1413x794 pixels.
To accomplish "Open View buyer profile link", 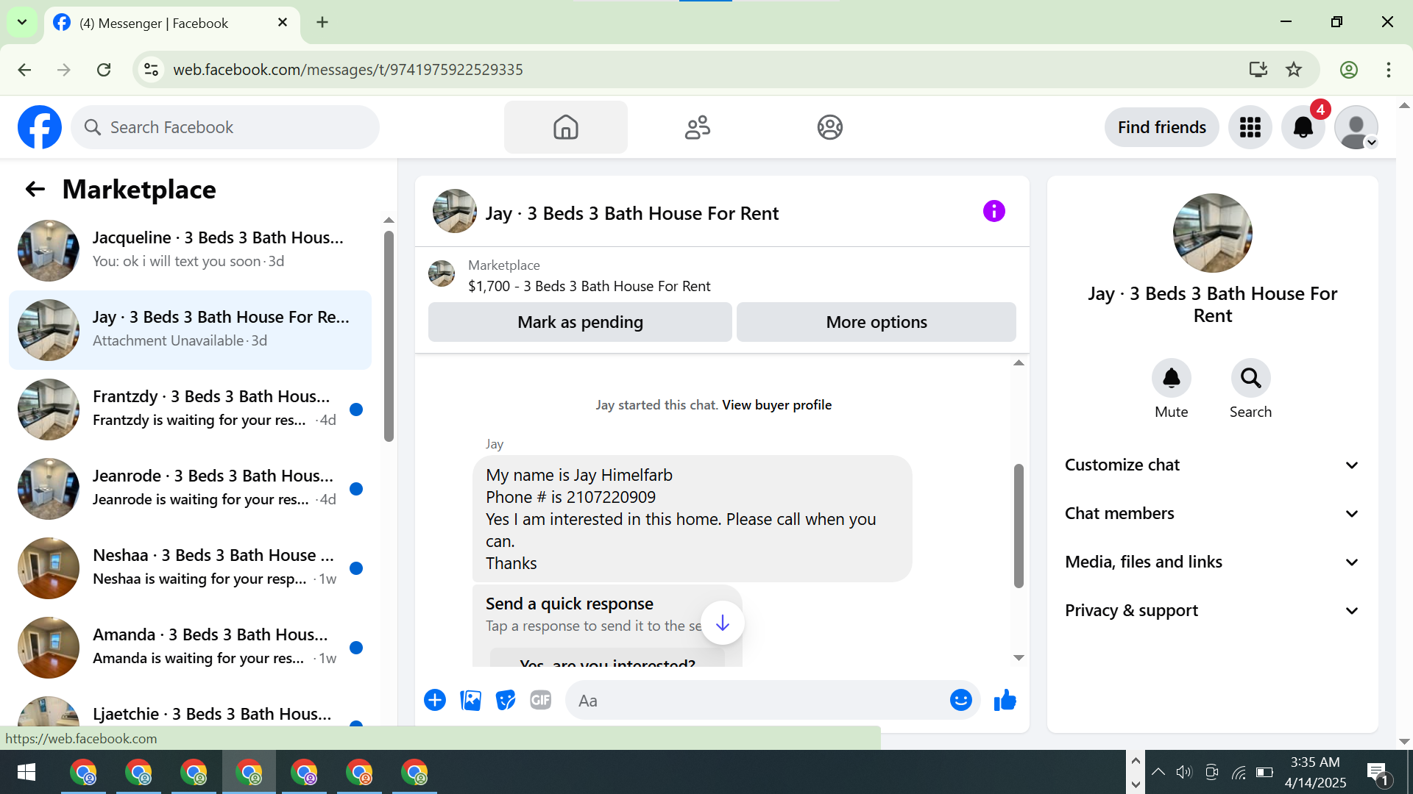I will tap(776, 405).
